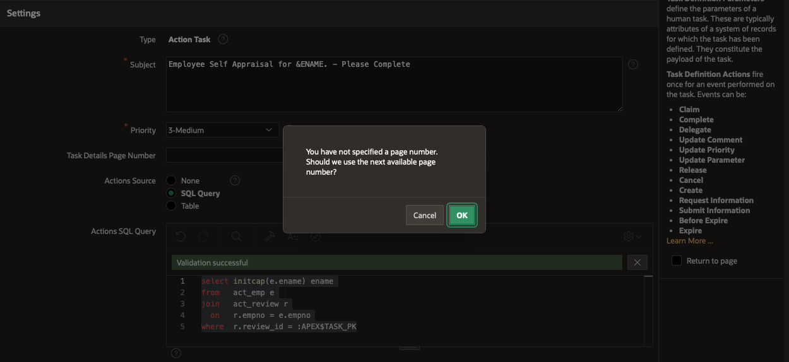Undo the last code editor change

(x=181, y=236)
